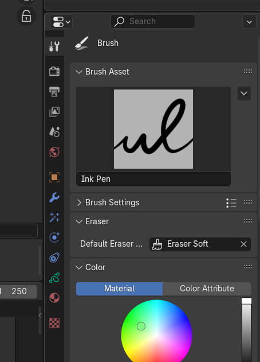
Task: Open the Material properties tab
Action: [54, 298]
